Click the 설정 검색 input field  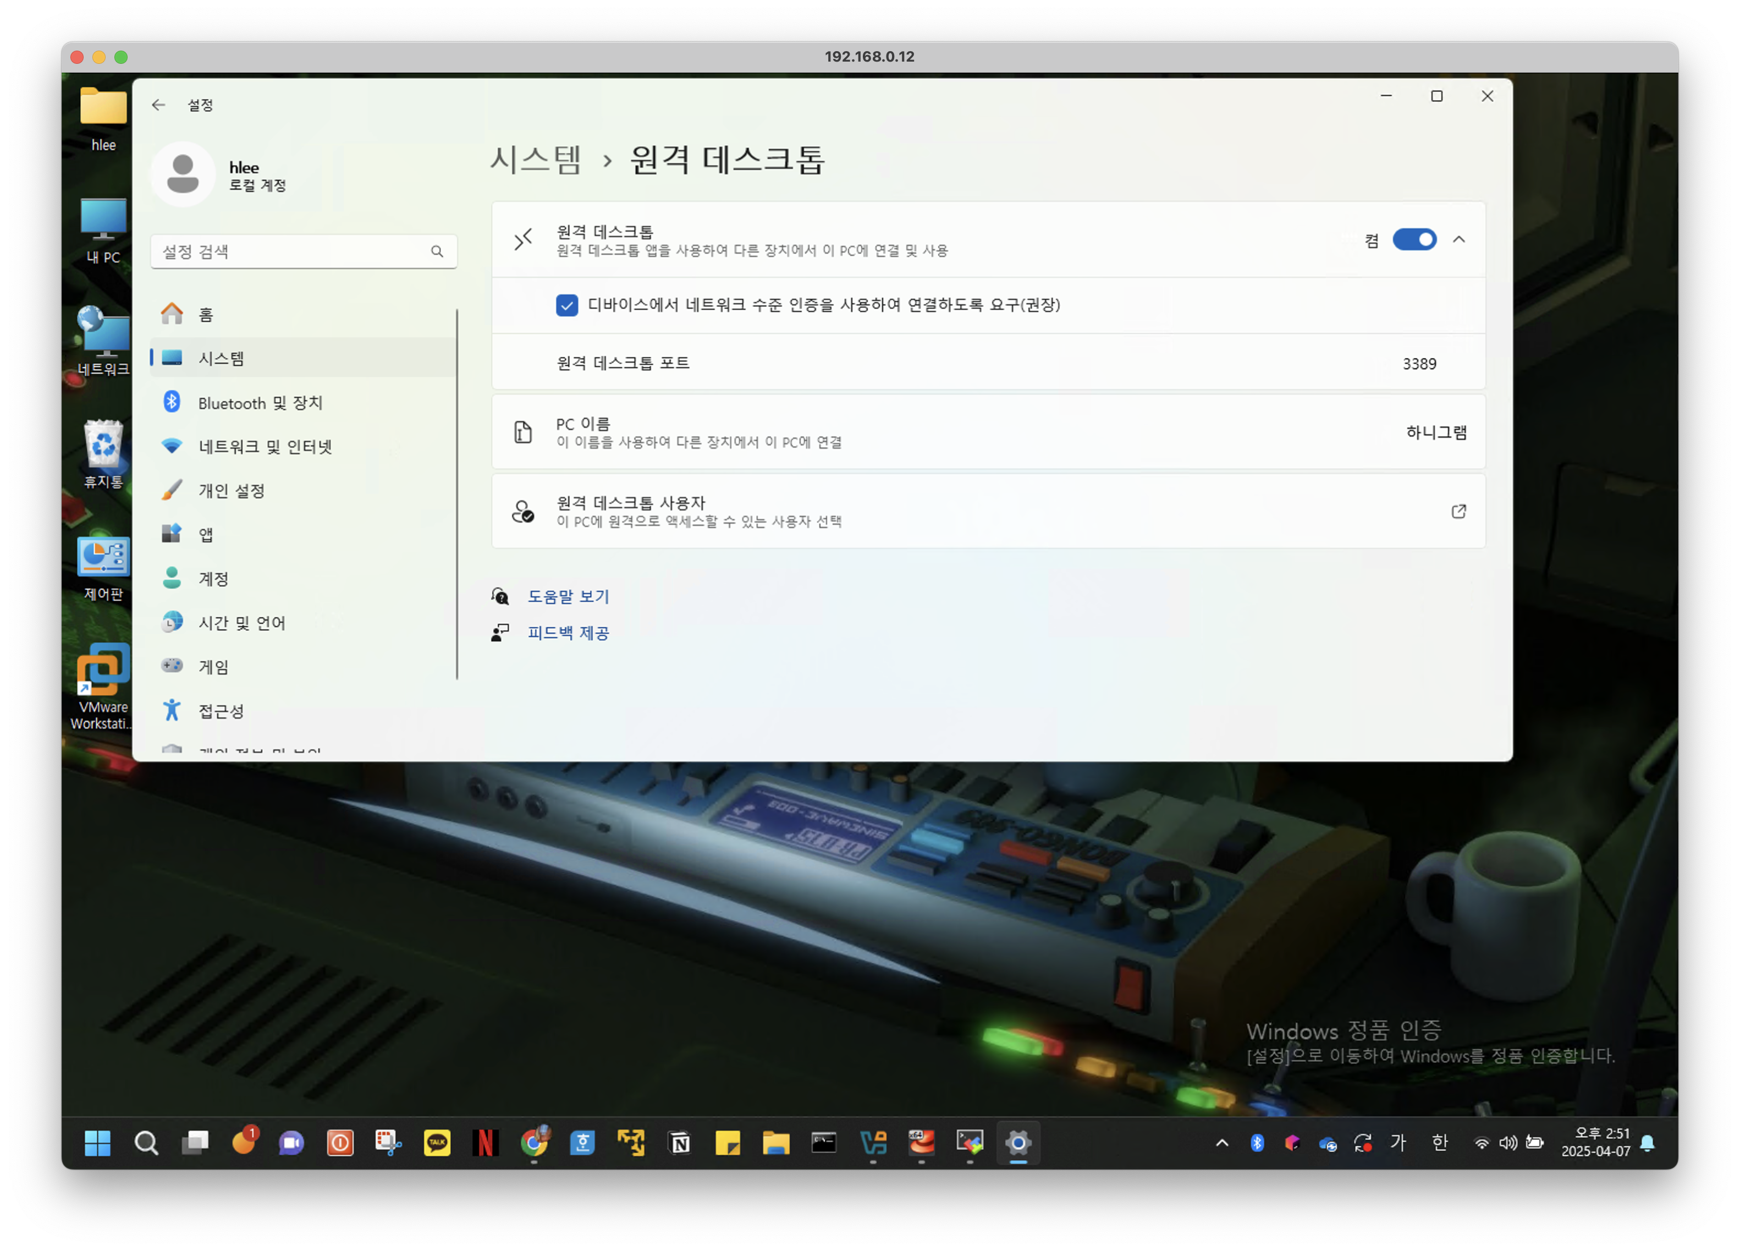pyautogui.click(x=291, y=252)
